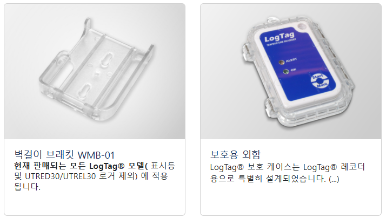Click the lower keyhole slot on bracket
This screenshot has height=218, width=386.
84,90
